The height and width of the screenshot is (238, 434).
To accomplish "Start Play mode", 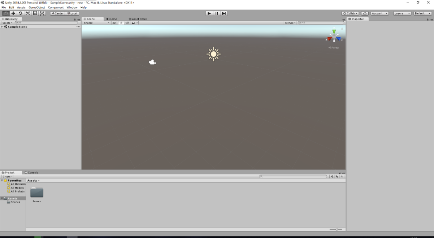I will tap(209, 13).
